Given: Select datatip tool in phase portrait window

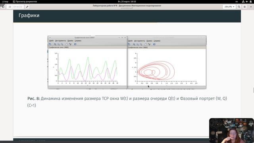Looking at the screenshot, I should coord(149,44).
